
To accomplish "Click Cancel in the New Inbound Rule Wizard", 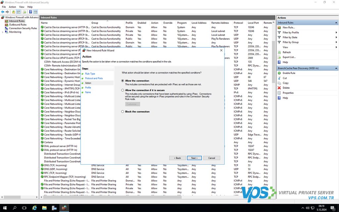I will click(212, 158).
